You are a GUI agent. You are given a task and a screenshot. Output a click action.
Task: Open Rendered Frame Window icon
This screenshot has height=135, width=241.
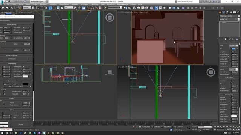click(160, 8)
